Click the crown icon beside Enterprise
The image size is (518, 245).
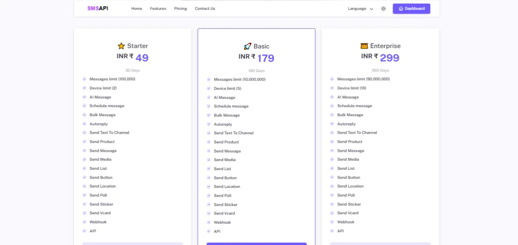point(364,46)
